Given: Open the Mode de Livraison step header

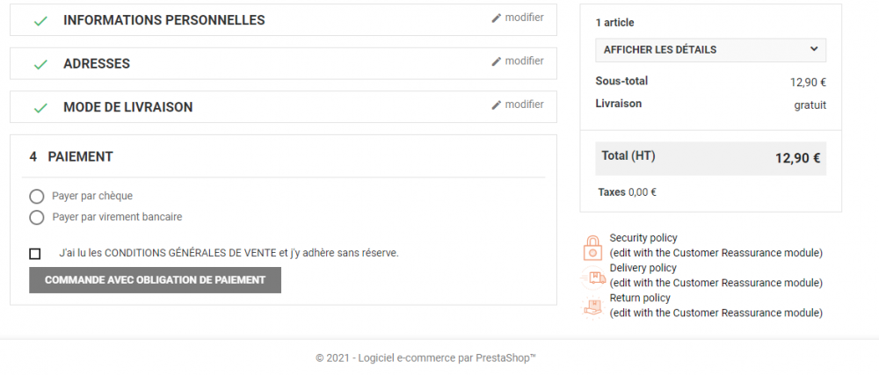Looking at the screenshot, I should pos(283,107).
